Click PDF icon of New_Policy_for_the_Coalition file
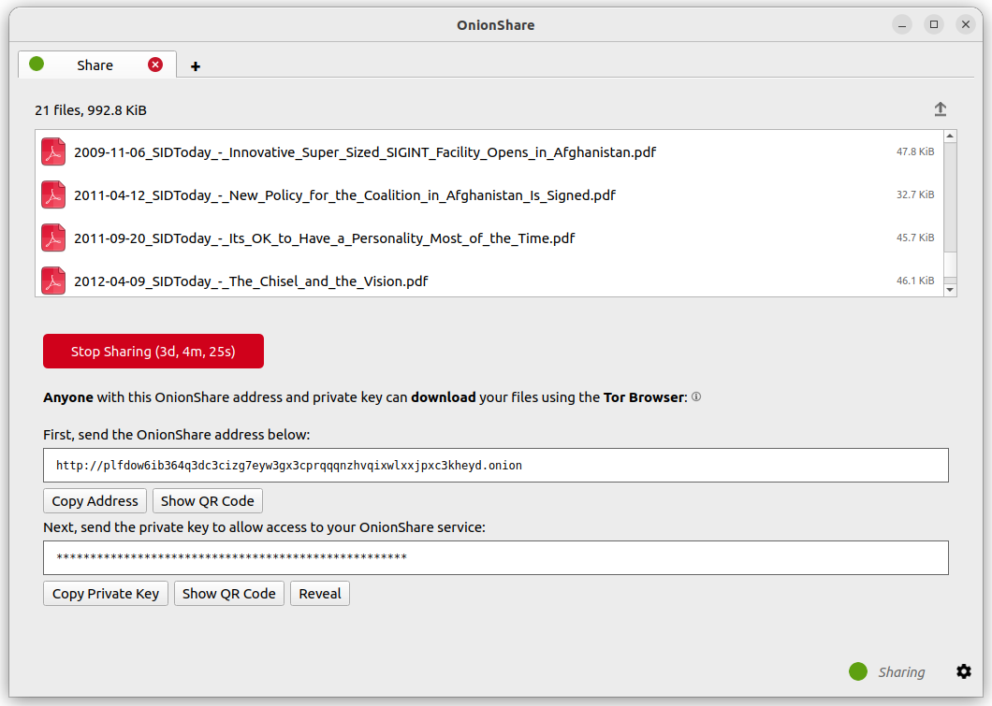The width and height of the screenshot is (992, 706). [x=53, y=195]
